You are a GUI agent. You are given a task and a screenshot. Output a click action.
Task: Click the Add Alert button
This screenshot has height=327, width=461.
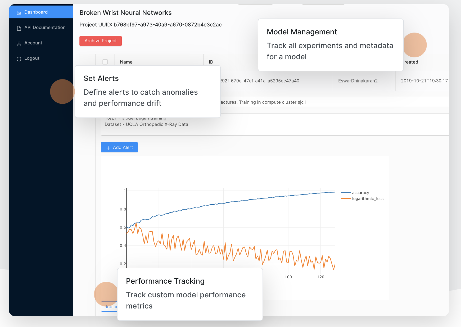[119, 147]
